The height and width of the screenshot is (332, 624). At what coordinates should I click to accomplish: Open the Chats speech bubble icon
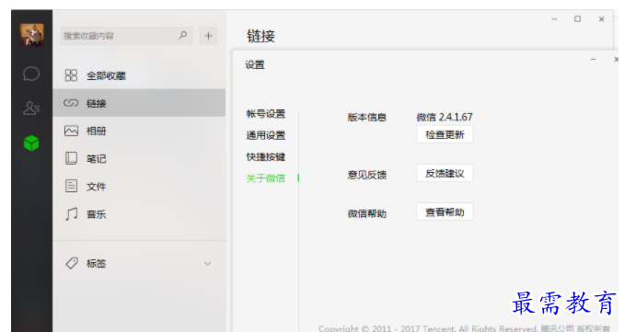coord(31,74)
